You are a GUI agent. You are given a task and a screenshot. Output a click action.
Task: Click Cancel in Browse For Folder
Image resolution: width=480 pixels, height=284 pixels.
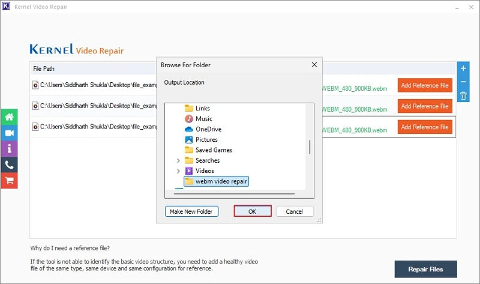[x=294, y=211]
